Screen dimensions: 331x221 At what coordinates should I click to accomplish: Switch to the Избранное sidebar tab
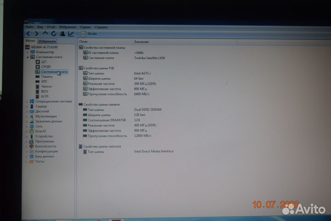(x=47, y=41)
